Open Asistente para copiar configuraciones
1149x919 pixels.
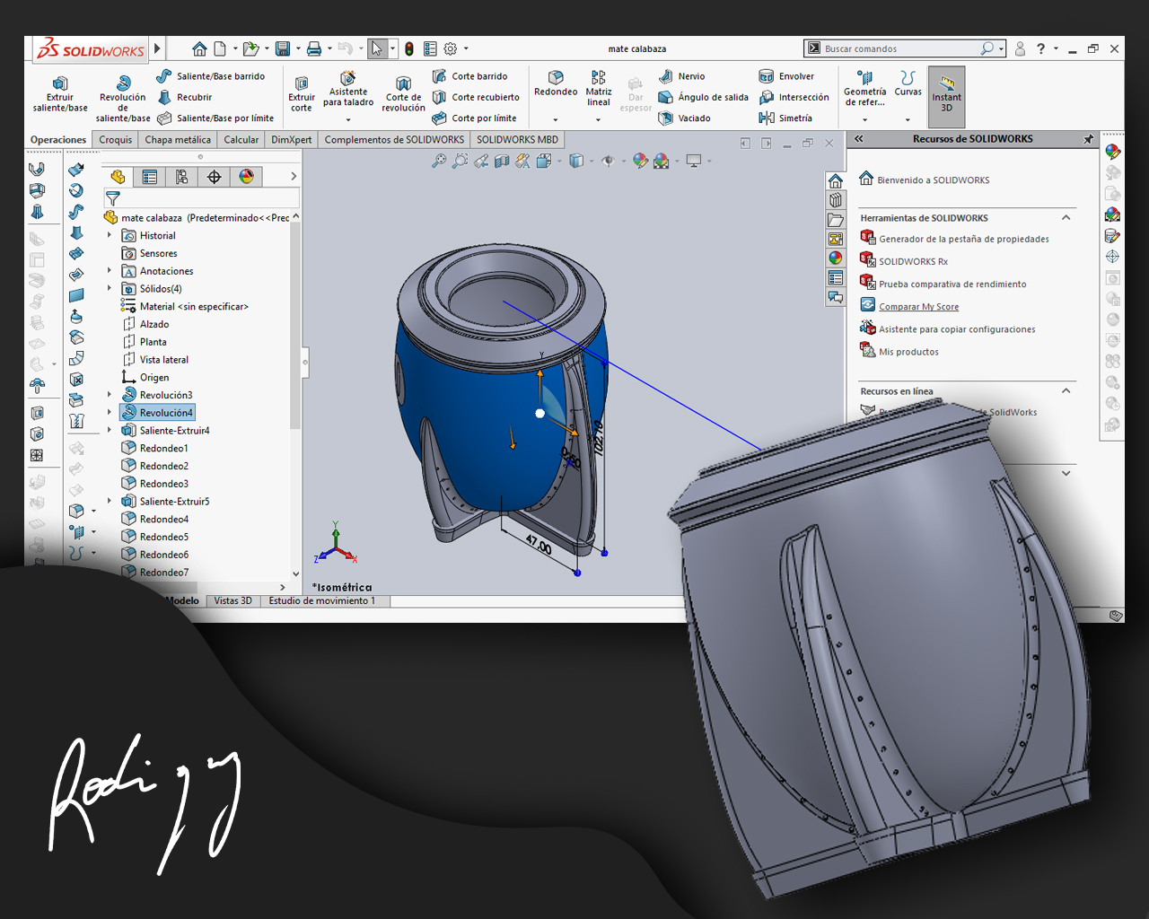click(957, 329)
